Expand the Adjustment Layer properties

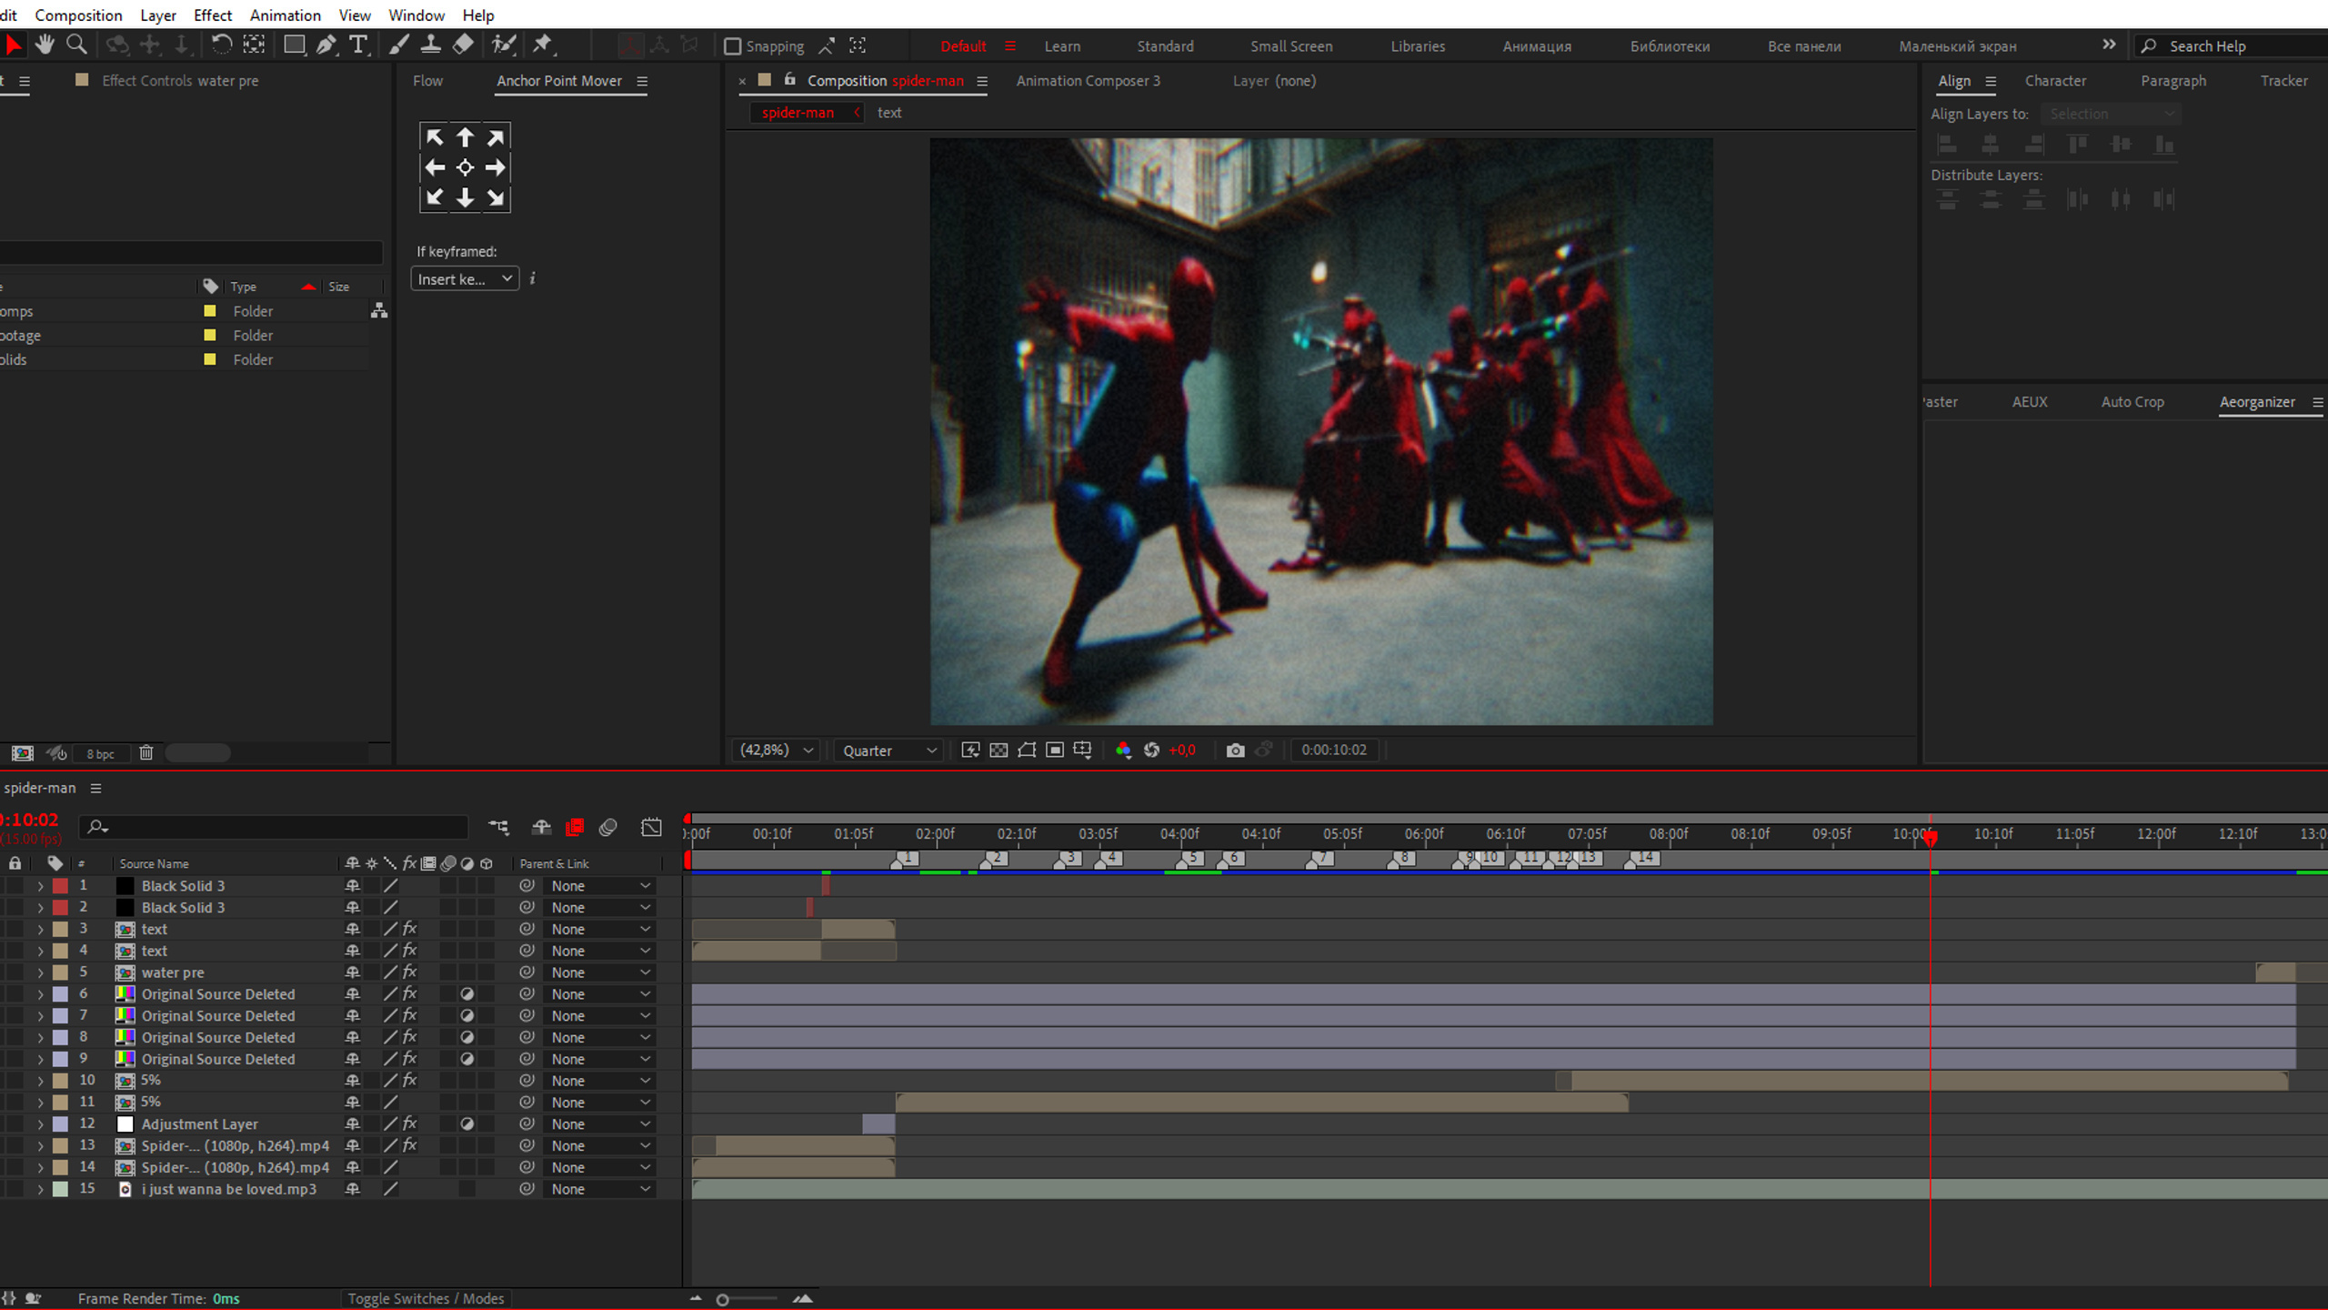tap(40, 1124)
